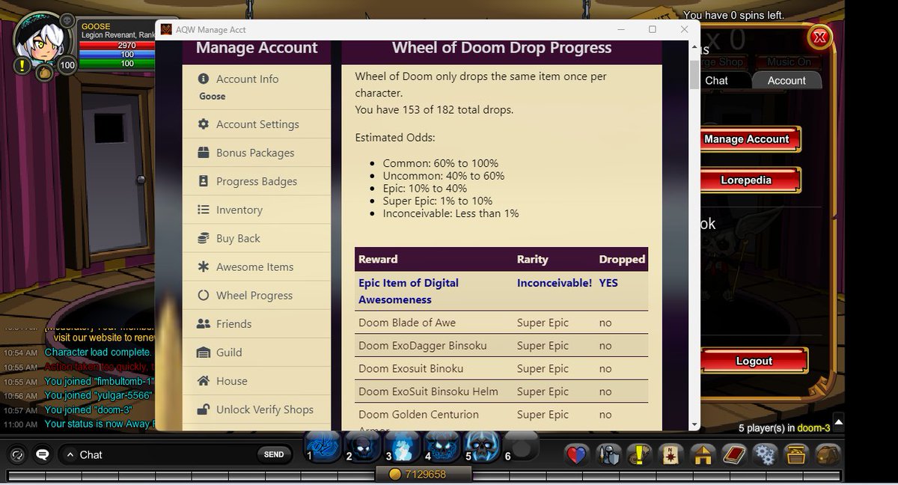Click the yellow exclamation icon under portrait
Screen dimensions: 898x485
point(22,66)
